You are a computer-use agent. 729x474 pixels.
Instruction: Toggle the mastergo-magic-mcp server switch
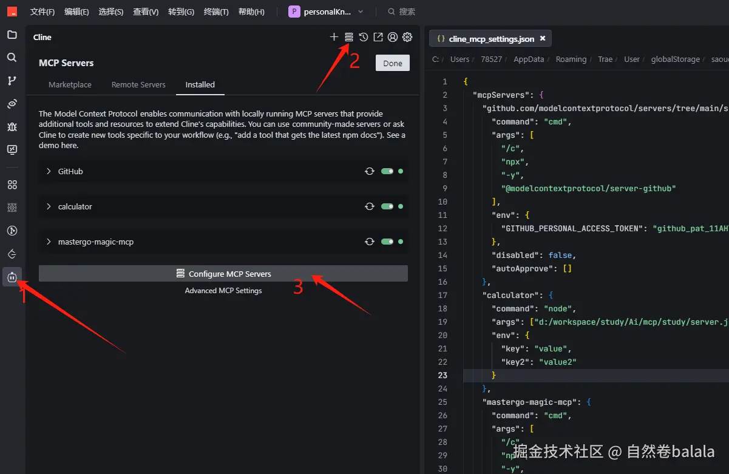pyautogui.click(x=387, y=242)
